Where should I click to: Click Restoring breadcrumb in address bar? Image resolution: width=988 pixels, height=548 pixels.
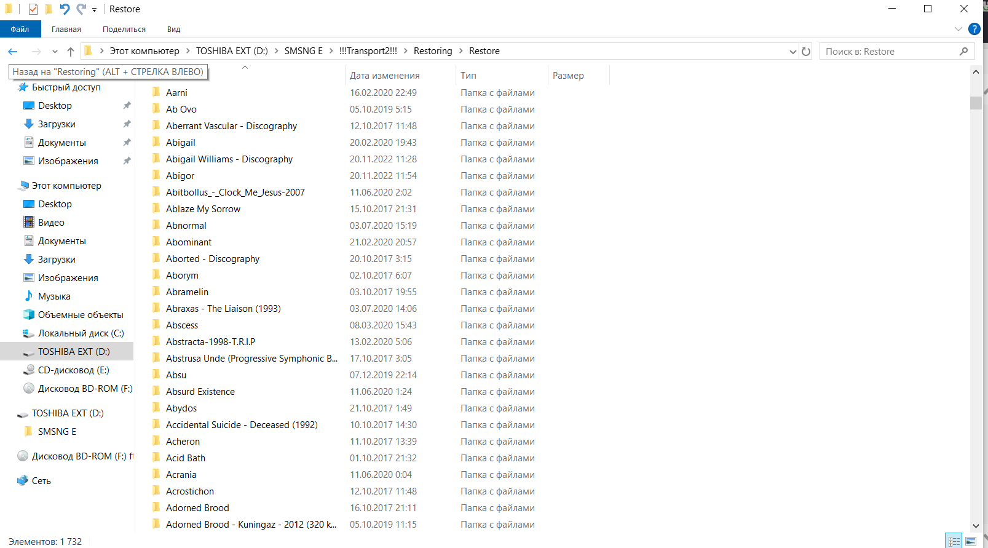coord(433,51)
